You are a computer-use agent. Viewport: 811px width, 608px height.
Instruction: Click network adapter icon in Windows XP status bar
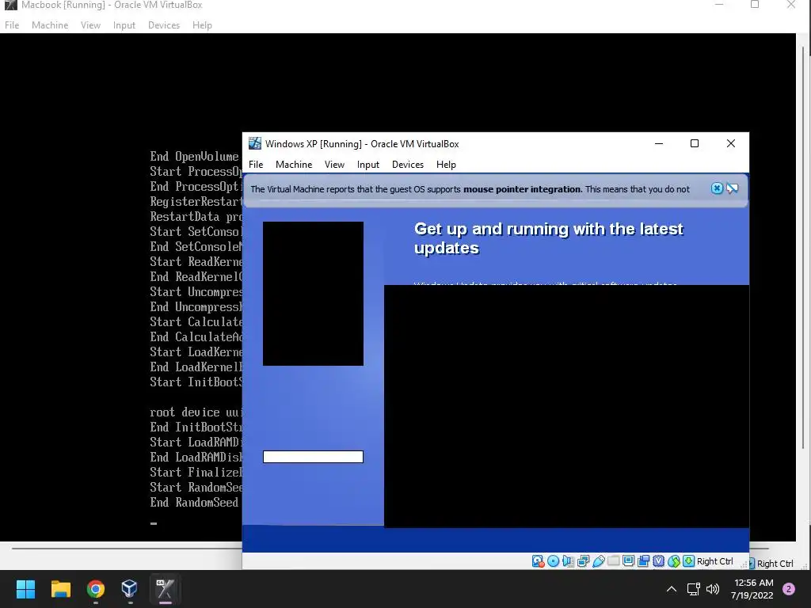[x=584, y=561]
